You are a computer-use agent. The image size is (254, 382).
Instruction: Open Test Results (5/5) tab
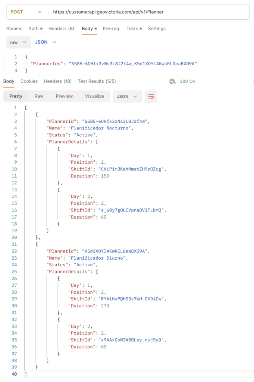pos(97,81)
